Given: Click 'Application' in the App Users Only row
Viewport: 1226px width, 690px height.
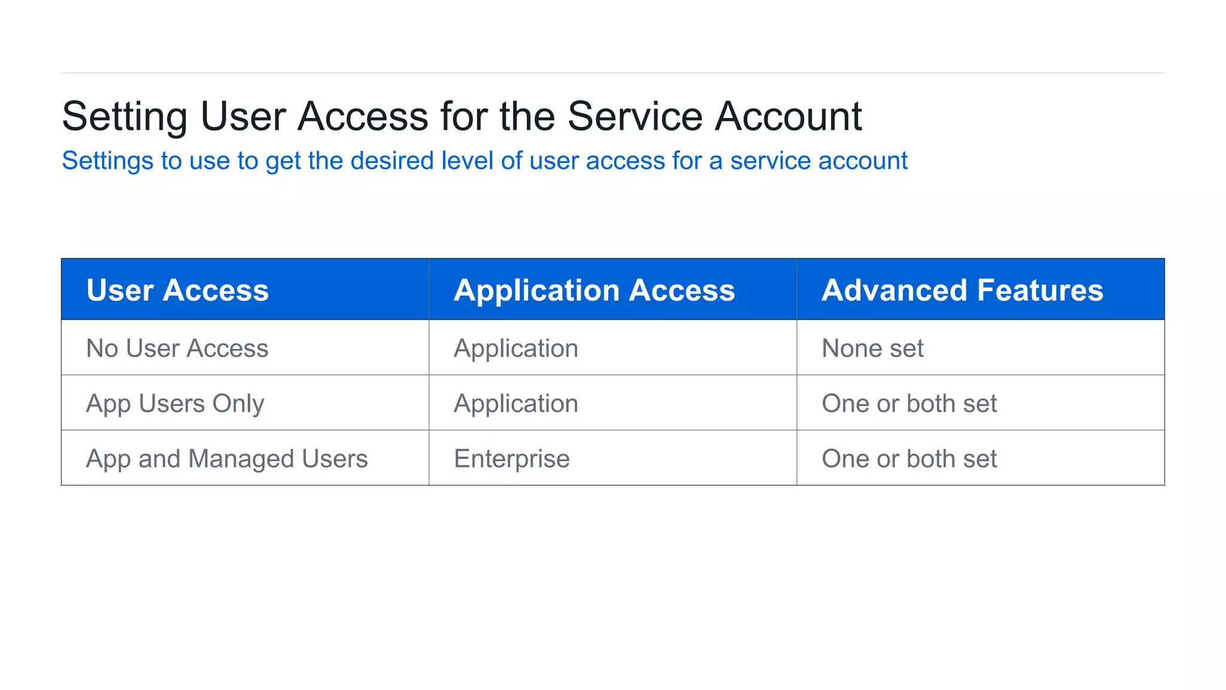Looking at the screenshot, I should 613,402.
